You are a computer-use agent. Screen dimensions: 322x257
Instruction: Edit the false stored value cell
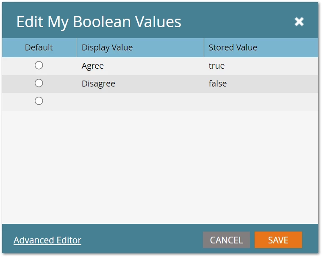point(261,84)
